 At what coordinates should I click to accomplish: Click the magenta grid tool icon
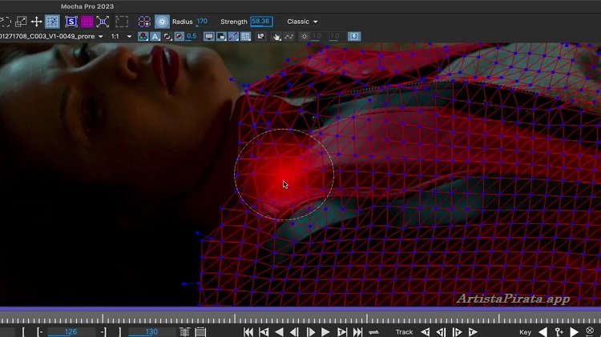coord(87,22)
